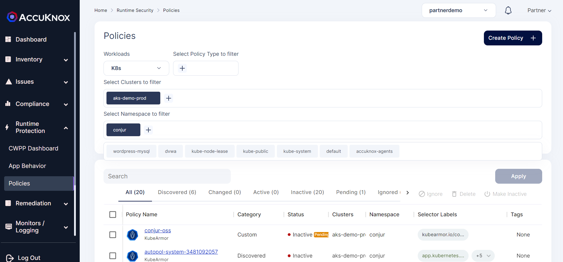Add another namespace filter with plus icon
The width and height of the screenshot is (563, 262).
click(148, 130)
